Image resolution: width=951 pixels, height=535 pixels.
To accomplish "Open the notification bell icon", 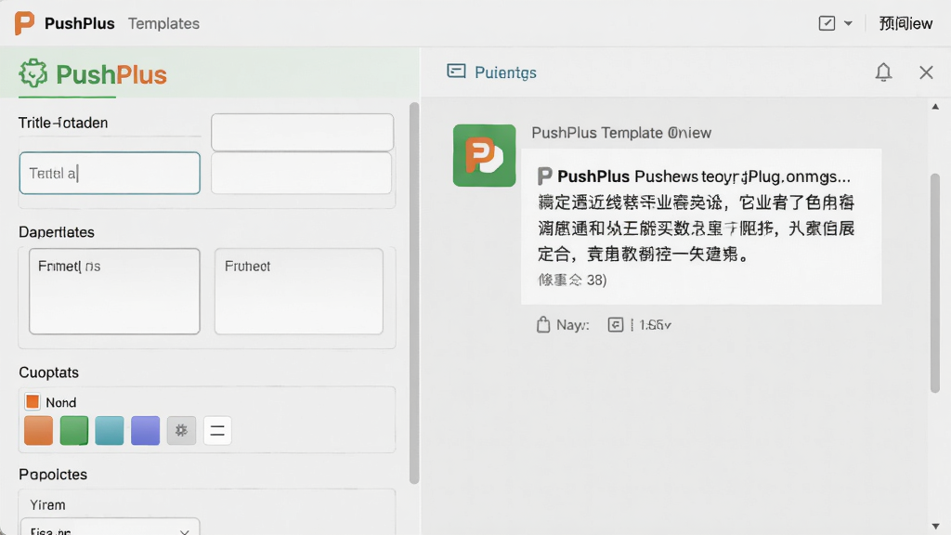I will (x=883, y=72).
